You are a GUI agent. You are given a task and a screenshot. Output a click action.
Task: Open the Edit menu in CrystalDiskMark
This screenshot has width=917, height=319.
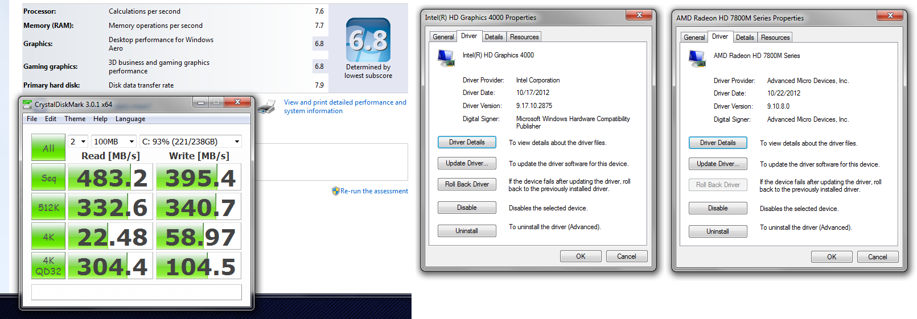(x=51, y=119)
